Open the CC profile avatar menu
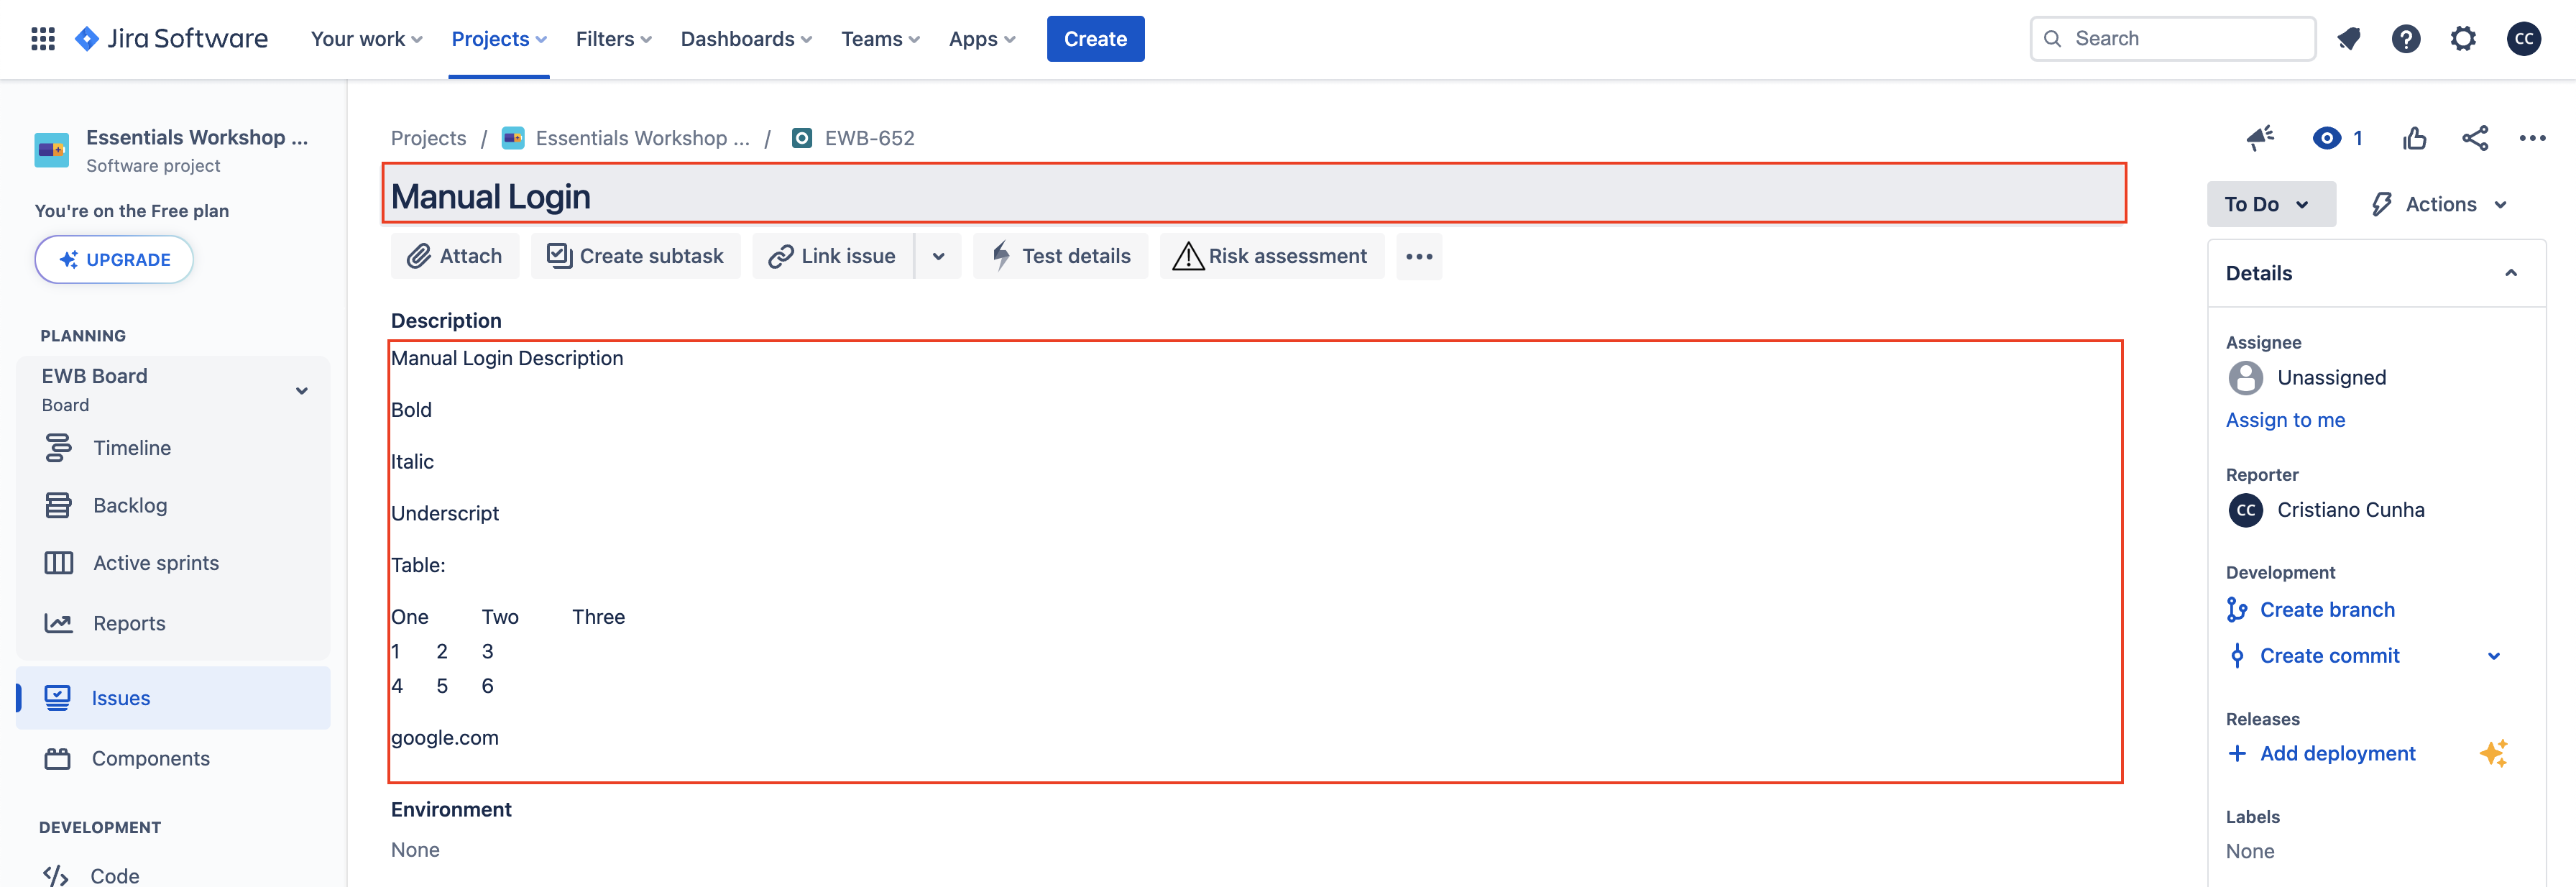2576x887 pixels. (x=2524, y=39)
